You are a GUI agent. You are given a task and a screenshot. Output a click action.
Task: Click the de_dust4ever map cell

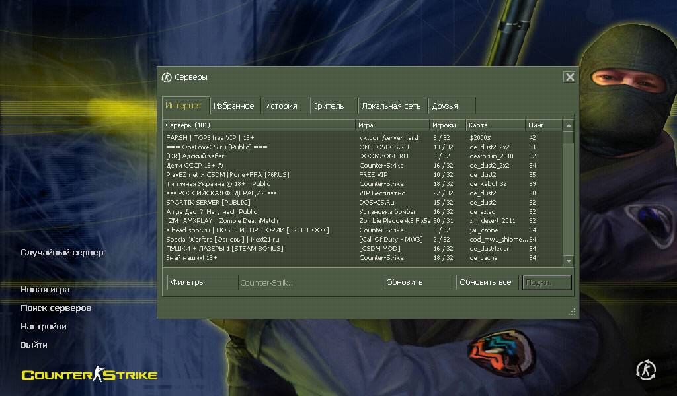489,249
